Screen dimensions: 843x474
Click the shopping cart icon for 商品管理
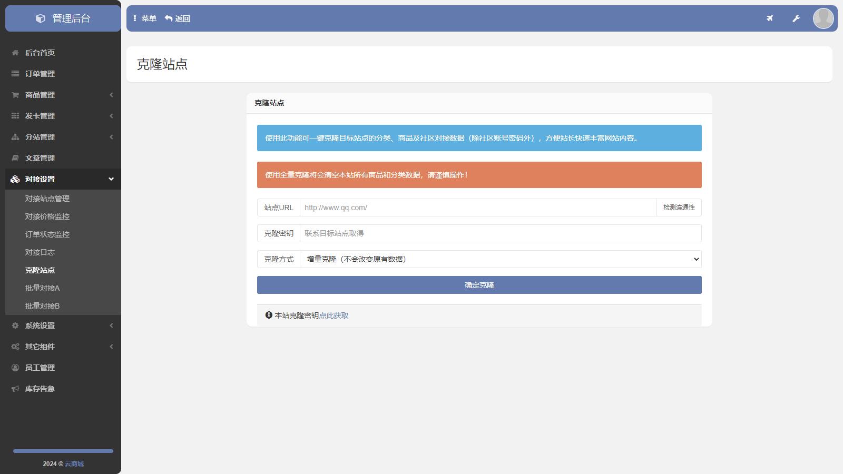click(x=15, y=95)
